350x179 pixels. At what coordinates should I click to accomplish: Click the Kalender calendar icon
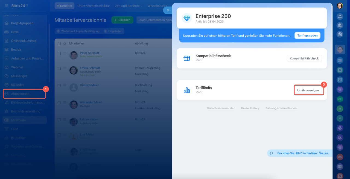[x=7, y=85]
